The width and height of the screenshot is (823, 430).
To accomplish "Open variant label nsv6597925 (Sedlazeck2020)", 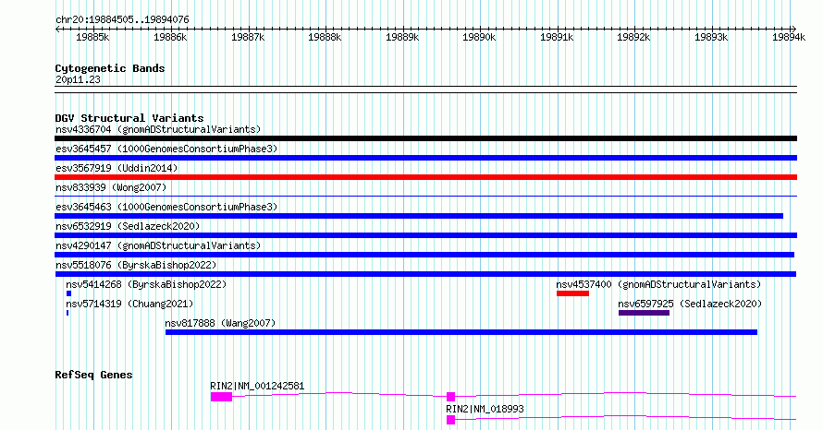I will 690,304.
